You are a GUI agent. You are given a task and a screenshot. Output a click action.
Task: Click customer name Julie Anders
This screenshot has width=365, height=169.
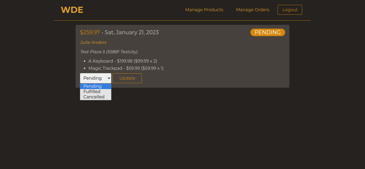(93, 42)
